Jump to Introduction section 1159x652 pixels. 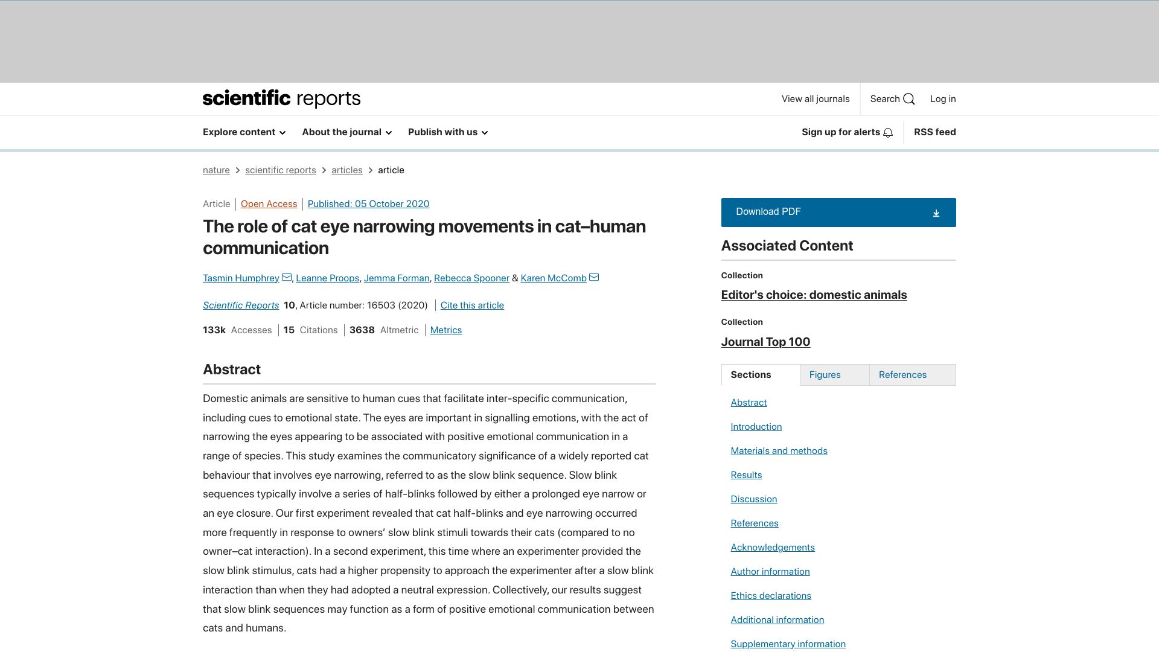tap(756, 427)
